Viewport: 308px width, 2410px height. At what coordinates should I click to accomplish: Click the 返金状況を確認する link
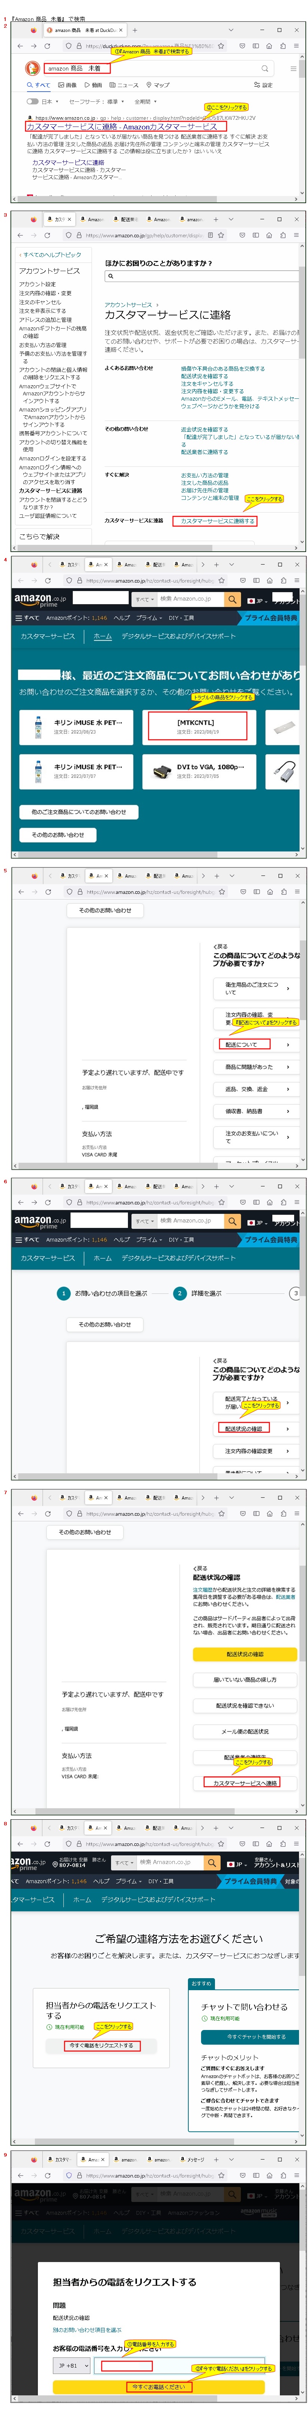point(204,430)
